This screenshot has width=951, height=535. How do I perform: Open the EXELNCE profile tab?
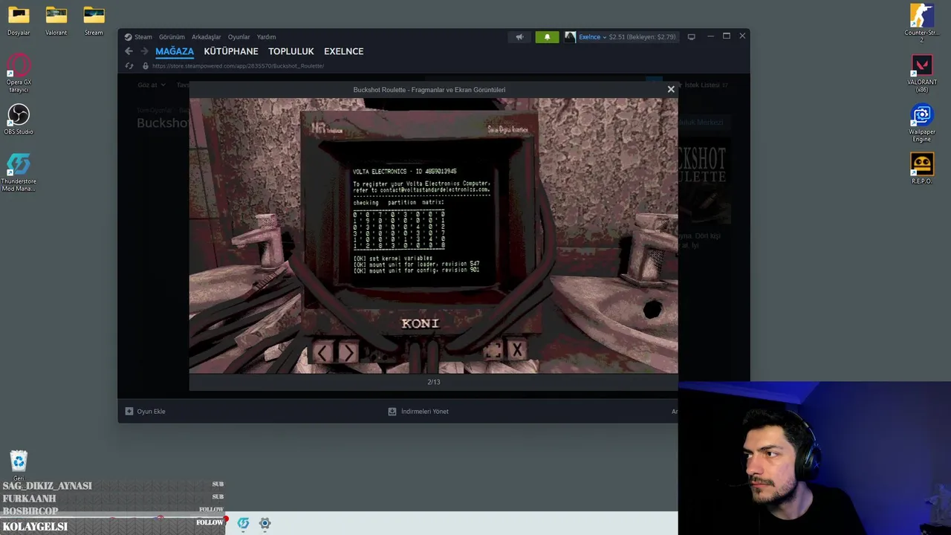click(x=344, y=51)
